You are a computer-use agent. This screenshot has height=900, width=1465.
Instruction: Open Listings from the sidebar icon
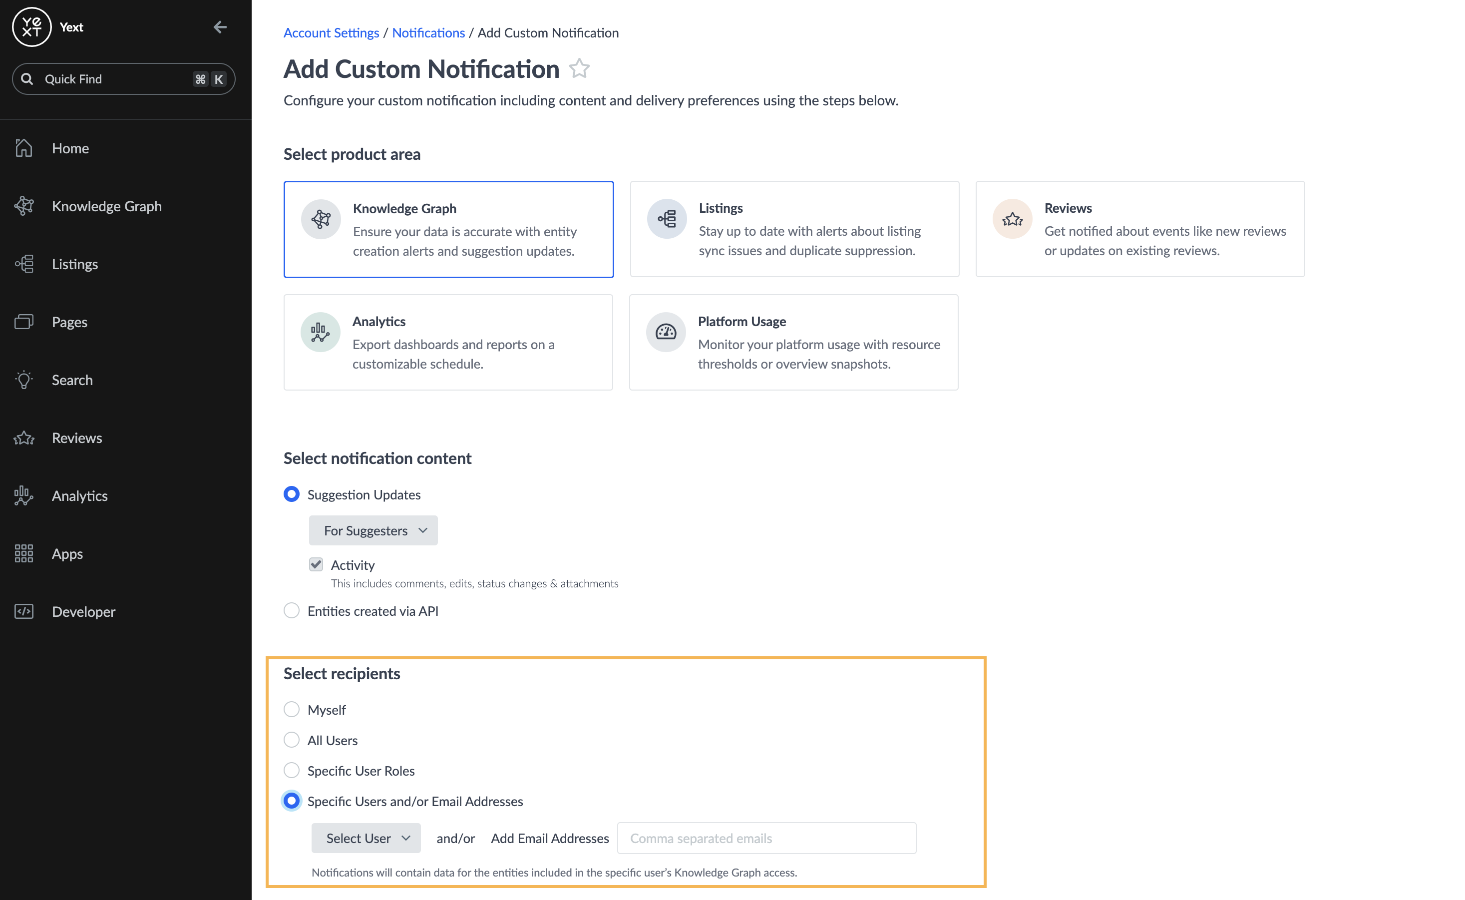pyautogui.click(x=24, y=264)
